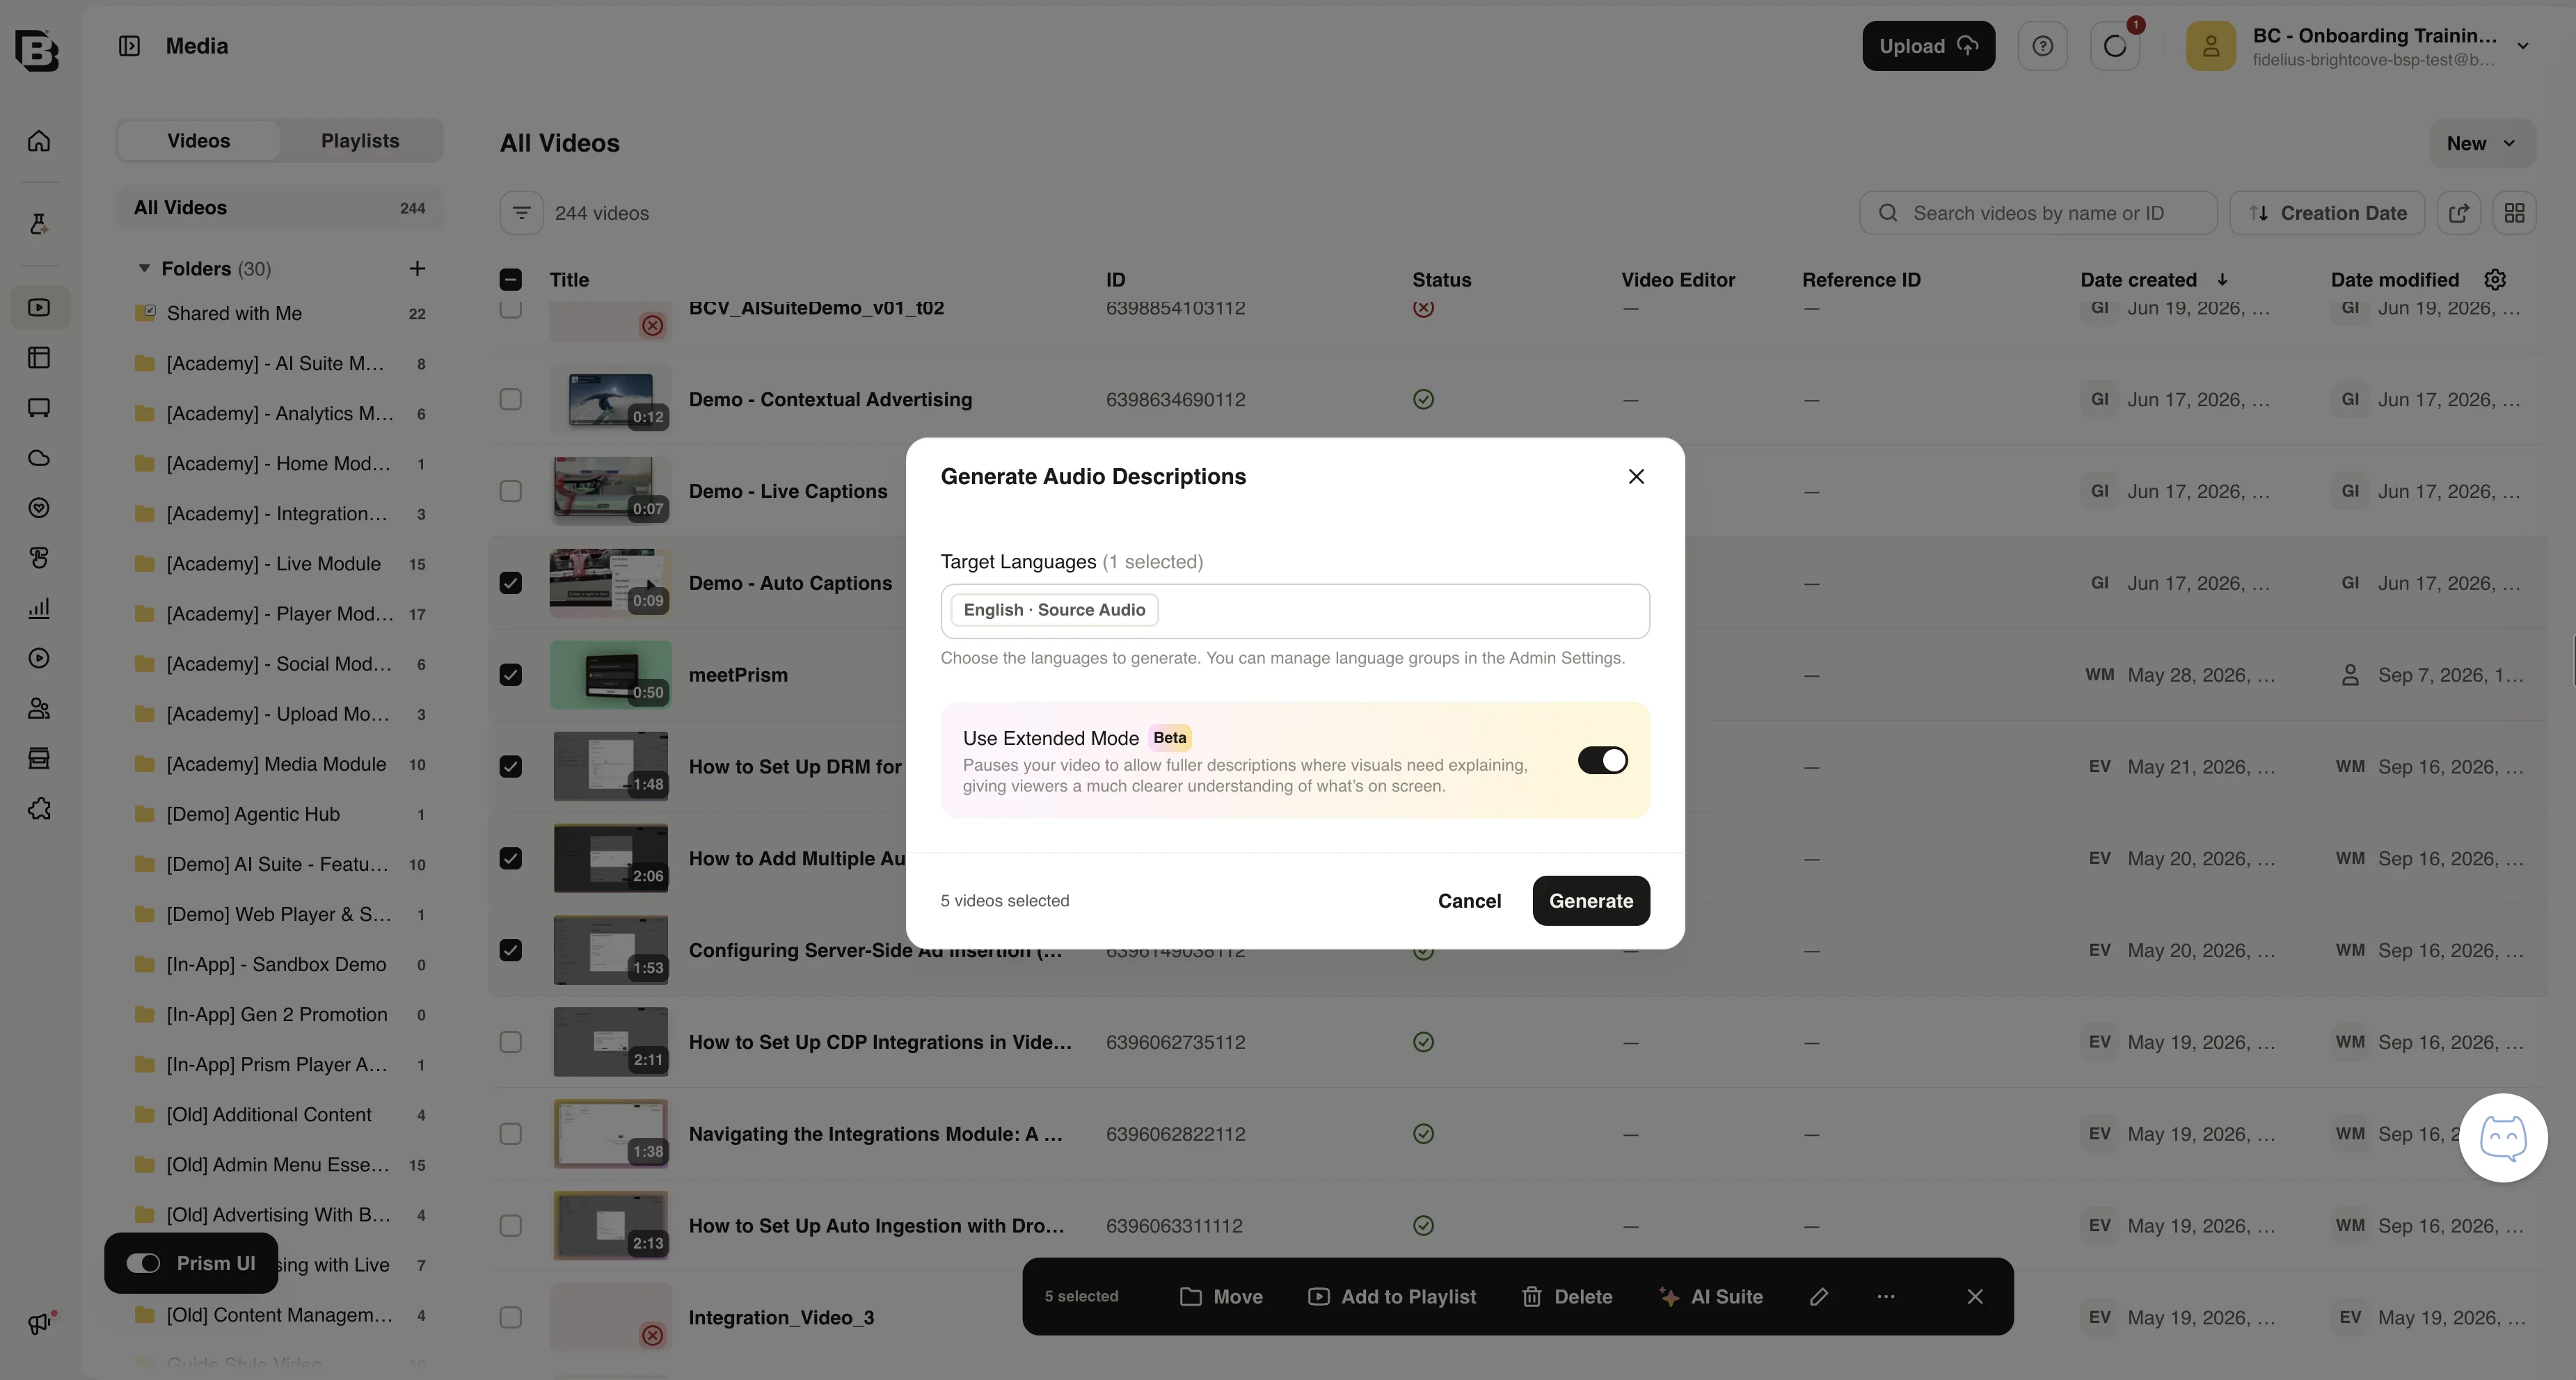Collapse the side panel icon beside Media
Screen dimensions: 2576x1380
pos(129,46)
